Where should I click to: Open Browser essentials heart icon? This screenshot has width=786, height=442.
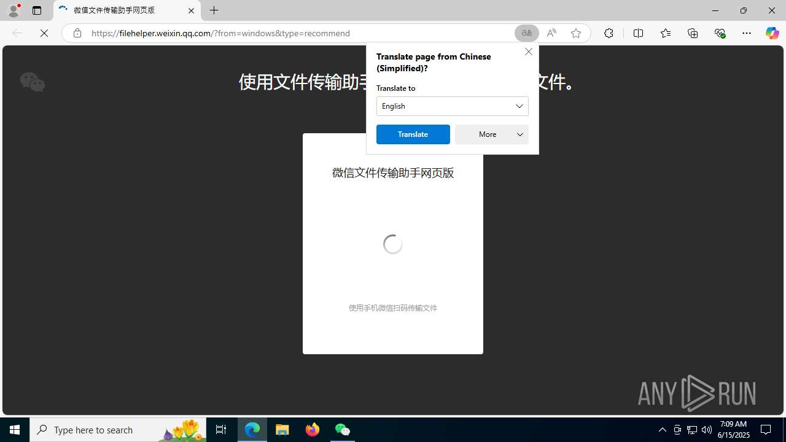720,33
